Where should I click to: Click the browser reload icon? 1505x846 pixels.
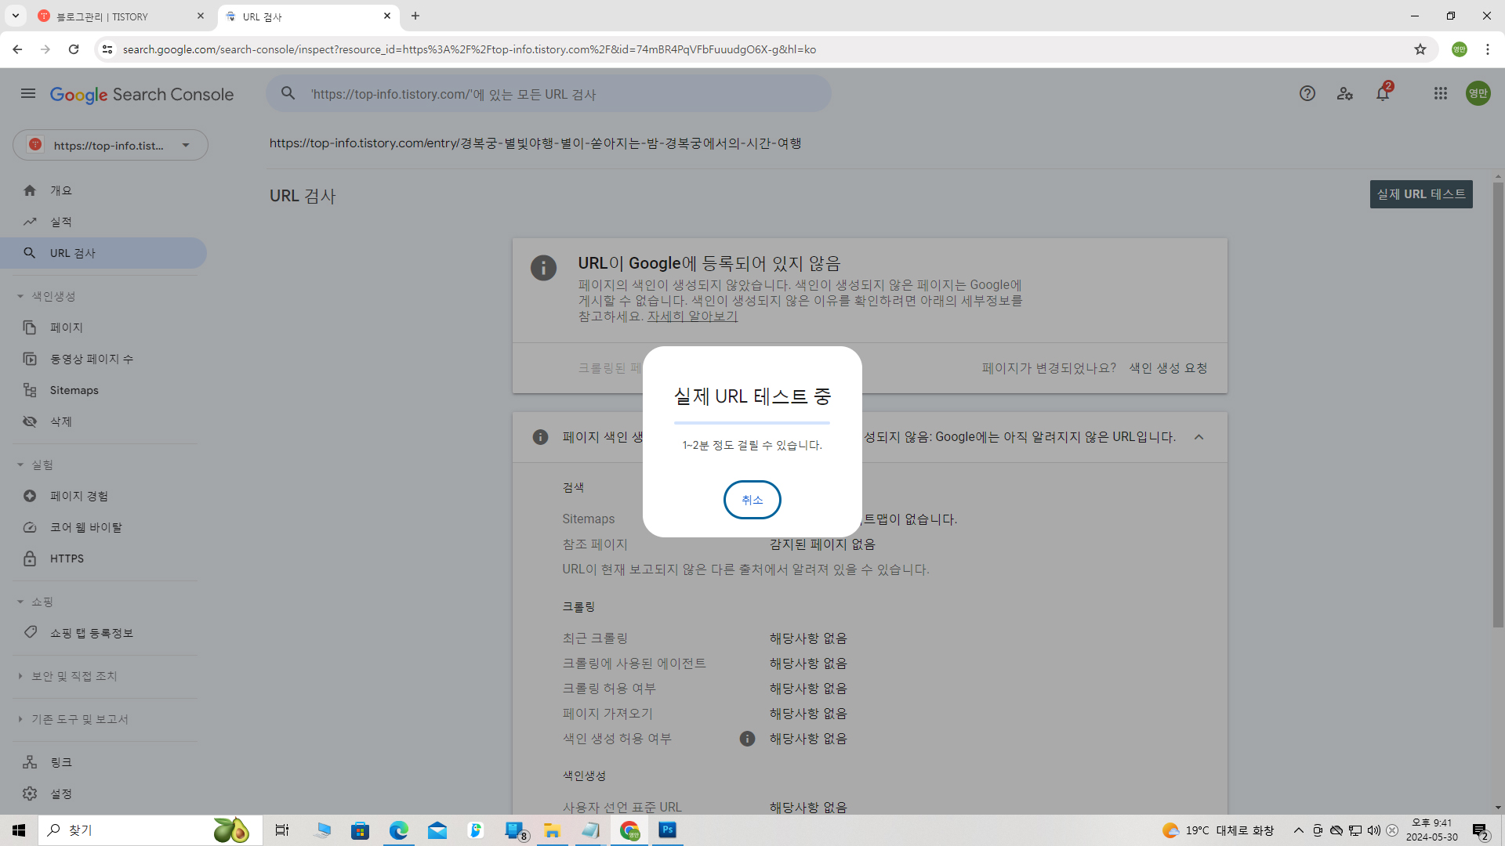pos(74,49)
